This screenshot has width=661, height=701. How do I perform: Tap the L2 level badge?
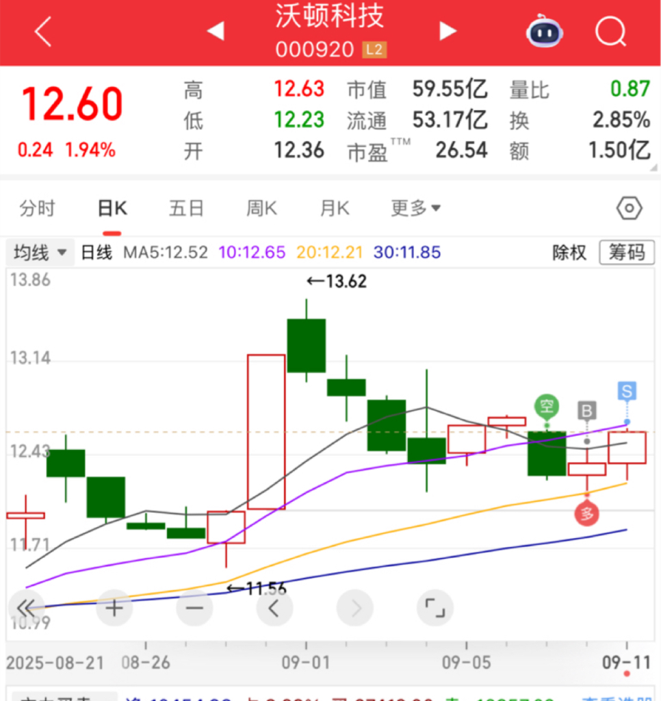[x=374, y=49]
